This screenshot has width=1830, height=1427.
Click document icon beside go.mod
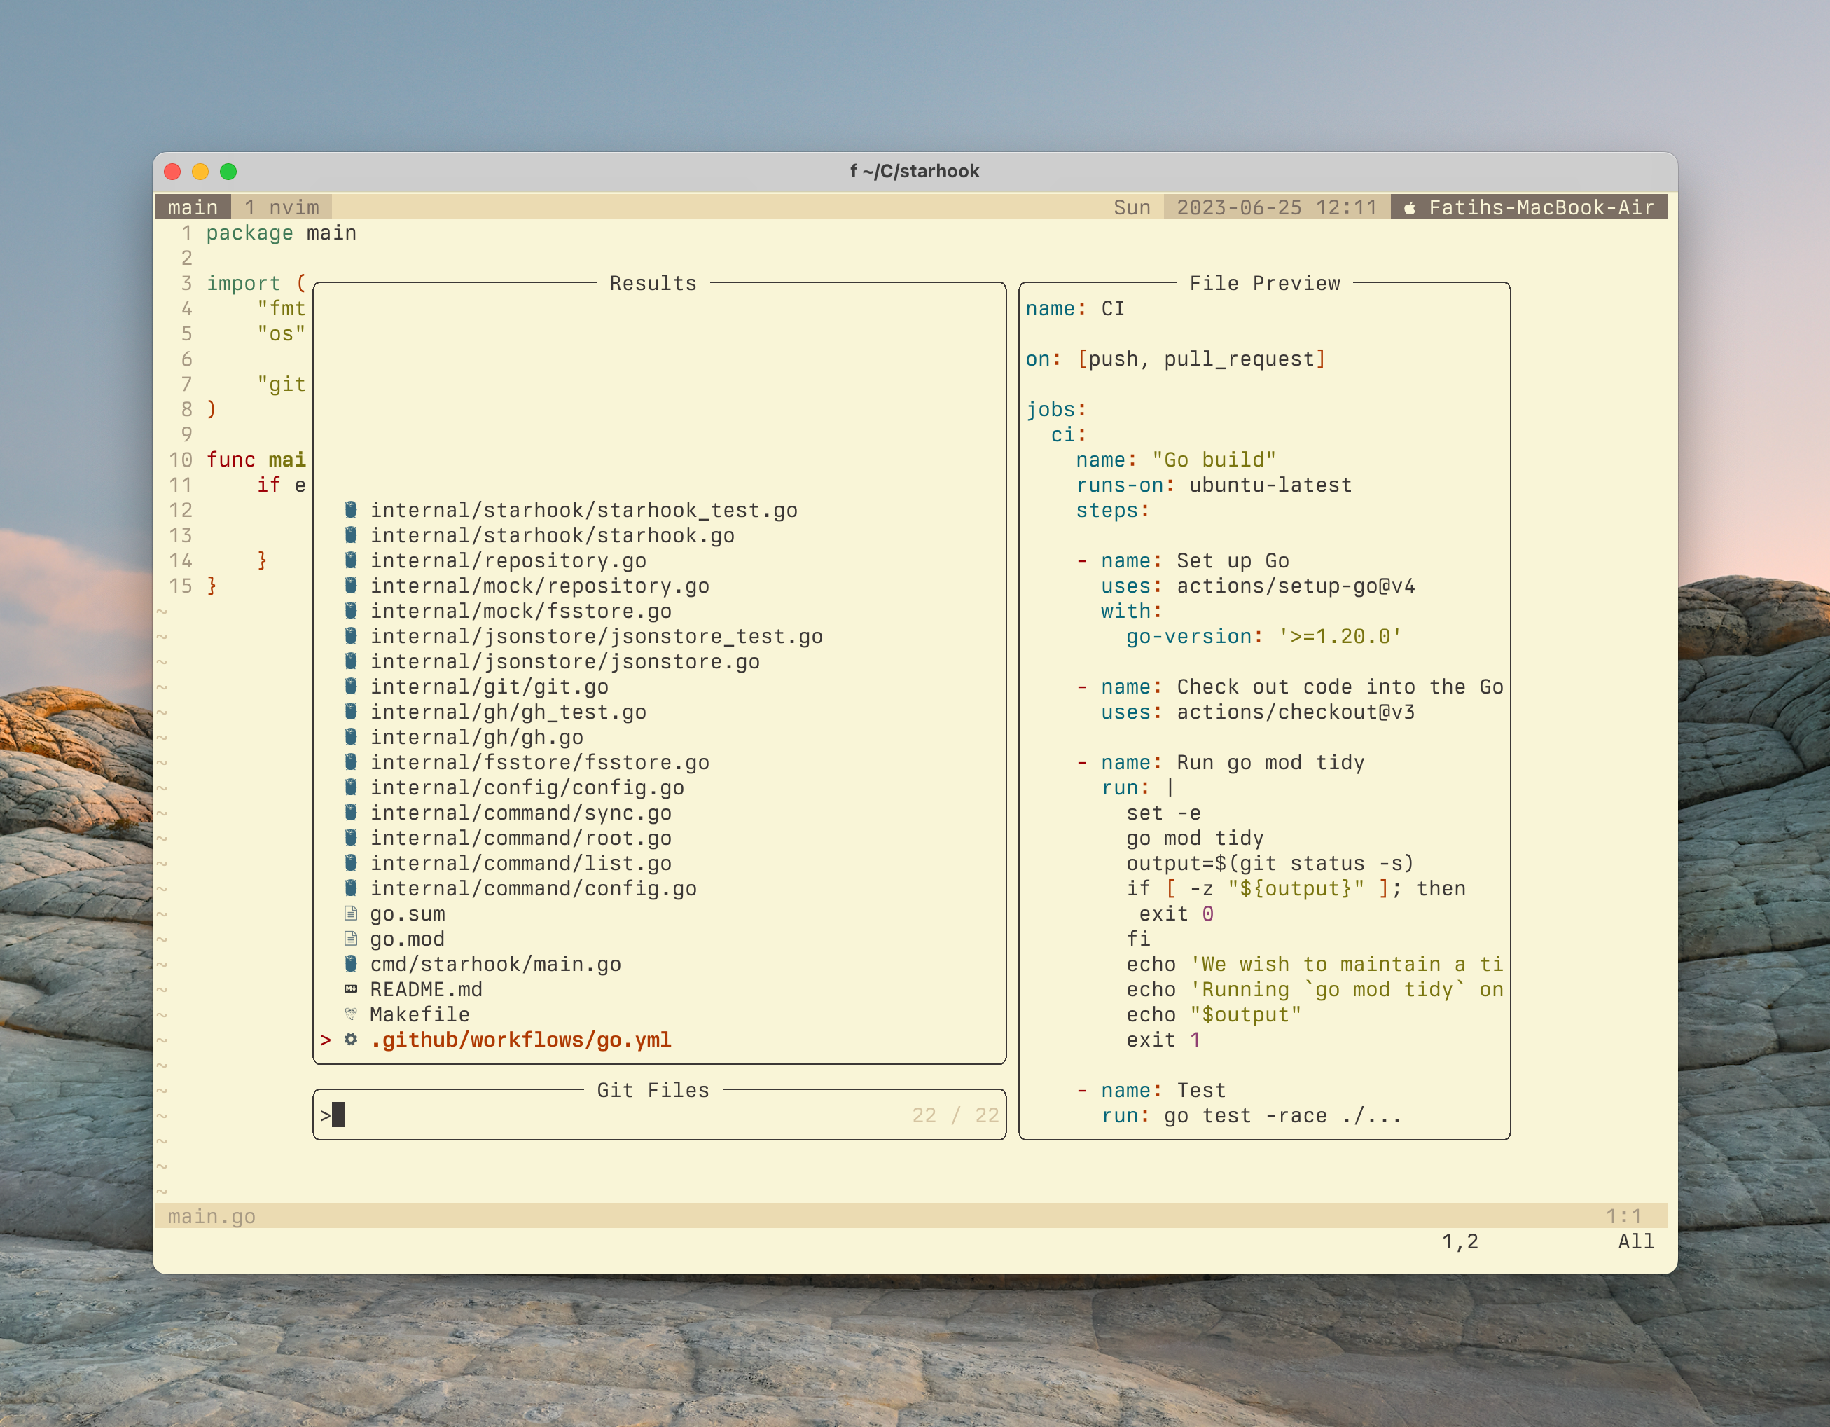(351, 937)
